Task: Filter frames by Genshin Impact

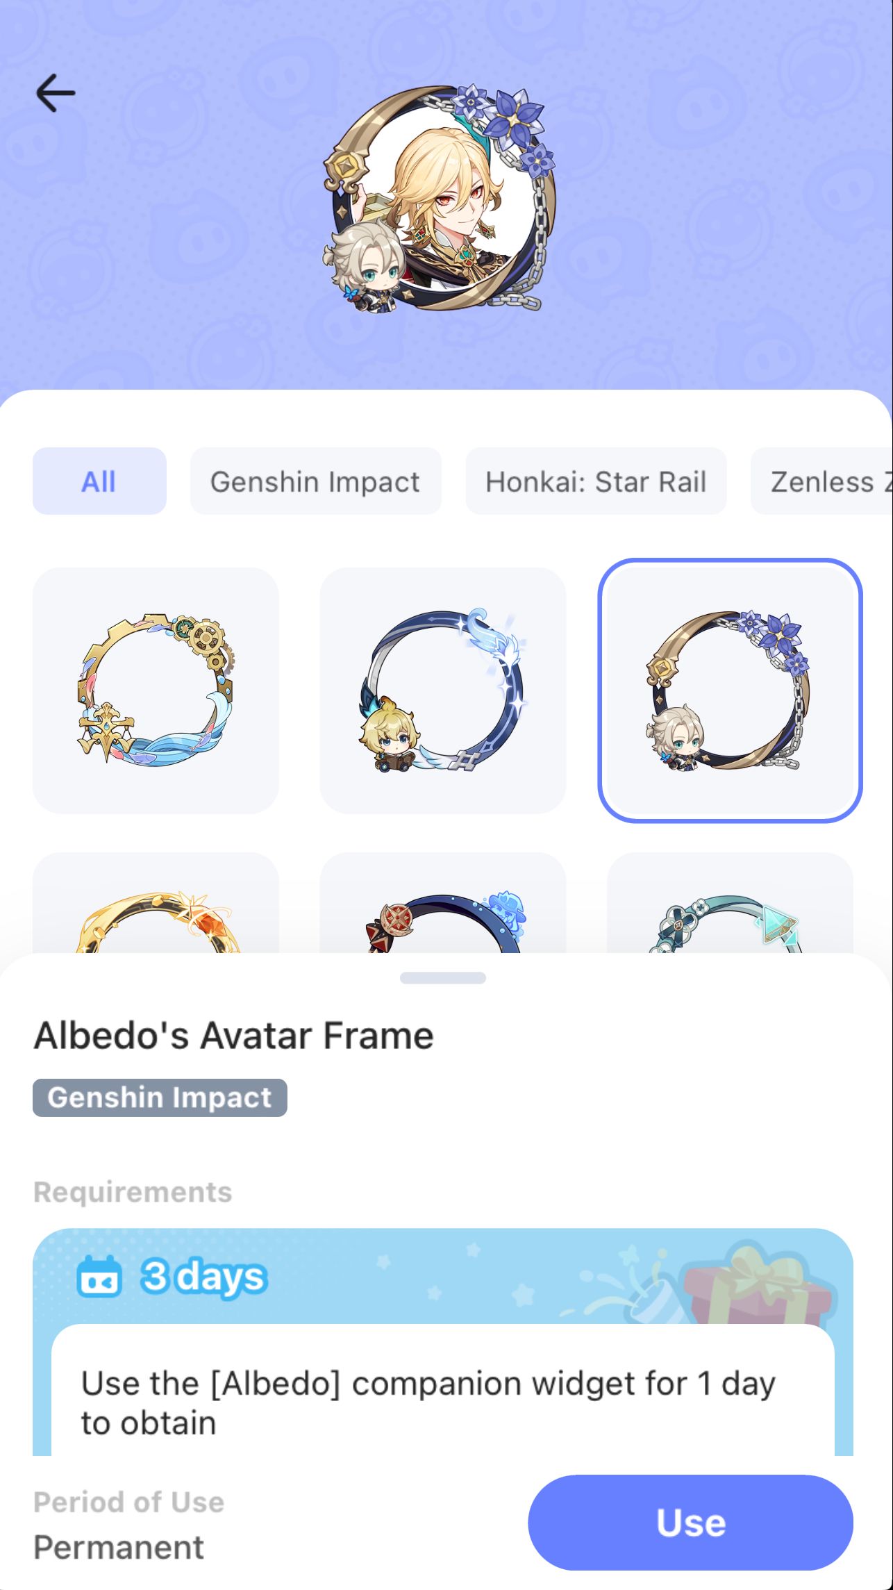Action: (315, 481)
